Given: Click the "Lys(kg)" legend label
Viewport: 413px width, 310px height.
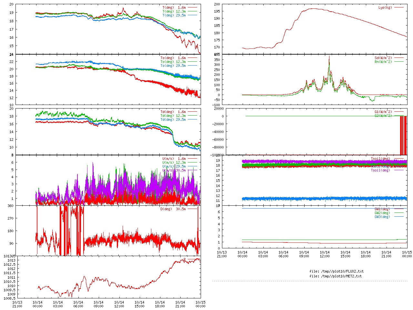Looking at the screenshot, I should click(385, 7).
